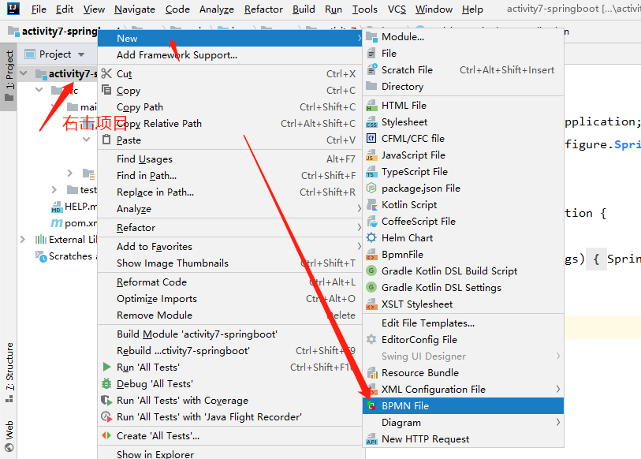Click the IntelliJ IDEA logo icon

click(13, 8)
